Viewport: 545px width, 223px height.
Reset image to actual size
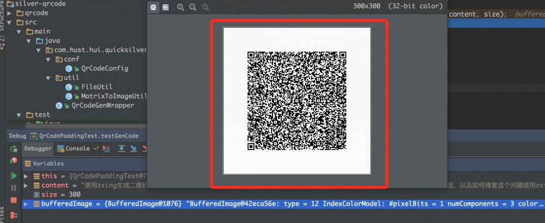tap(205, 7)
